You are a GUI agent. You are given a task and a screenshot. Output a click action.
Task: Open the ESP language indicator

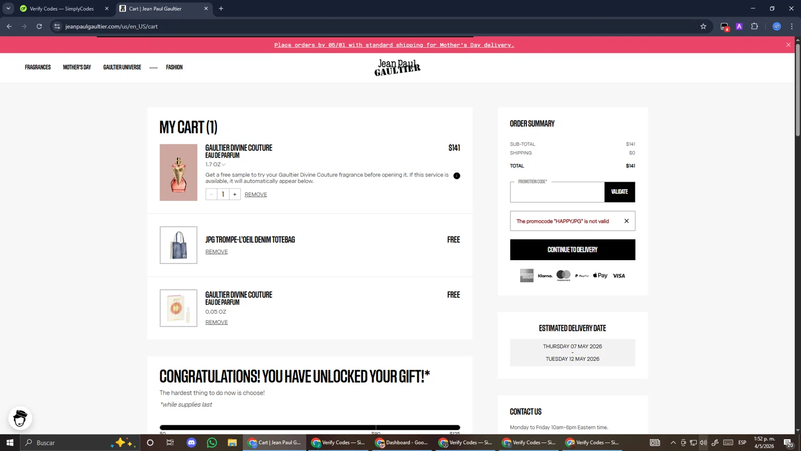(x=742, y=442)
